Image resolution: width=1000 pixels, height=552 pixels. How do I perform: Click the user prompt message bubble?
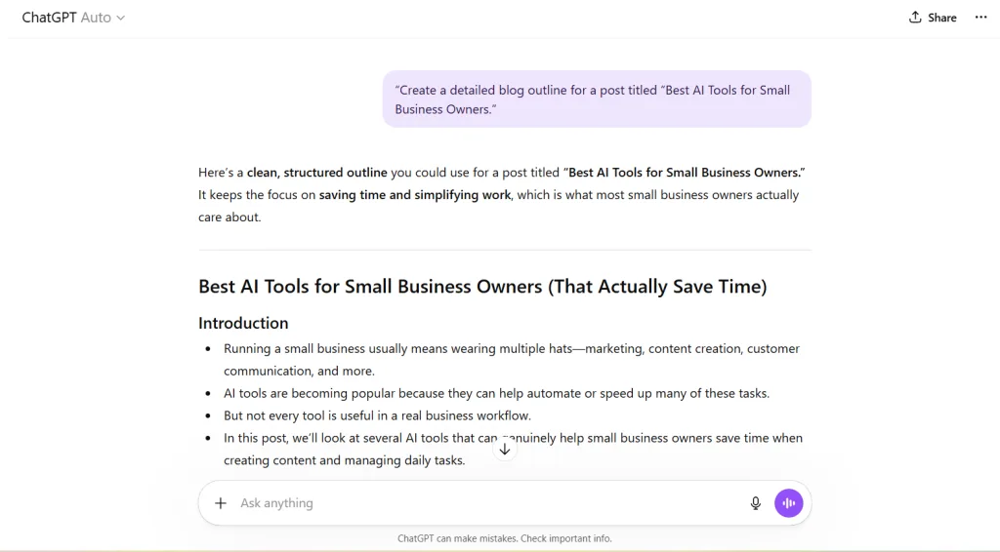pos(597,99)
